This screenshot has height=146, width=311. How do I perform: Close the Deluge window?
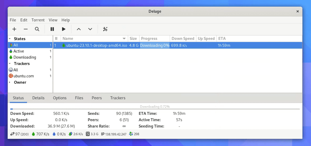[x=298, y=12]
